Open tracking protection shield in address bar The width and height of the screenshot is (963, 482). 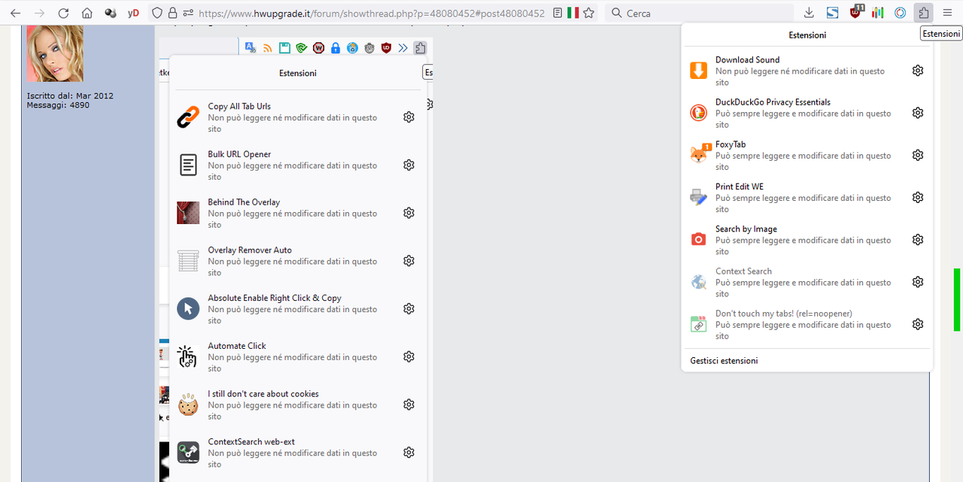click(x=156, y=13)
